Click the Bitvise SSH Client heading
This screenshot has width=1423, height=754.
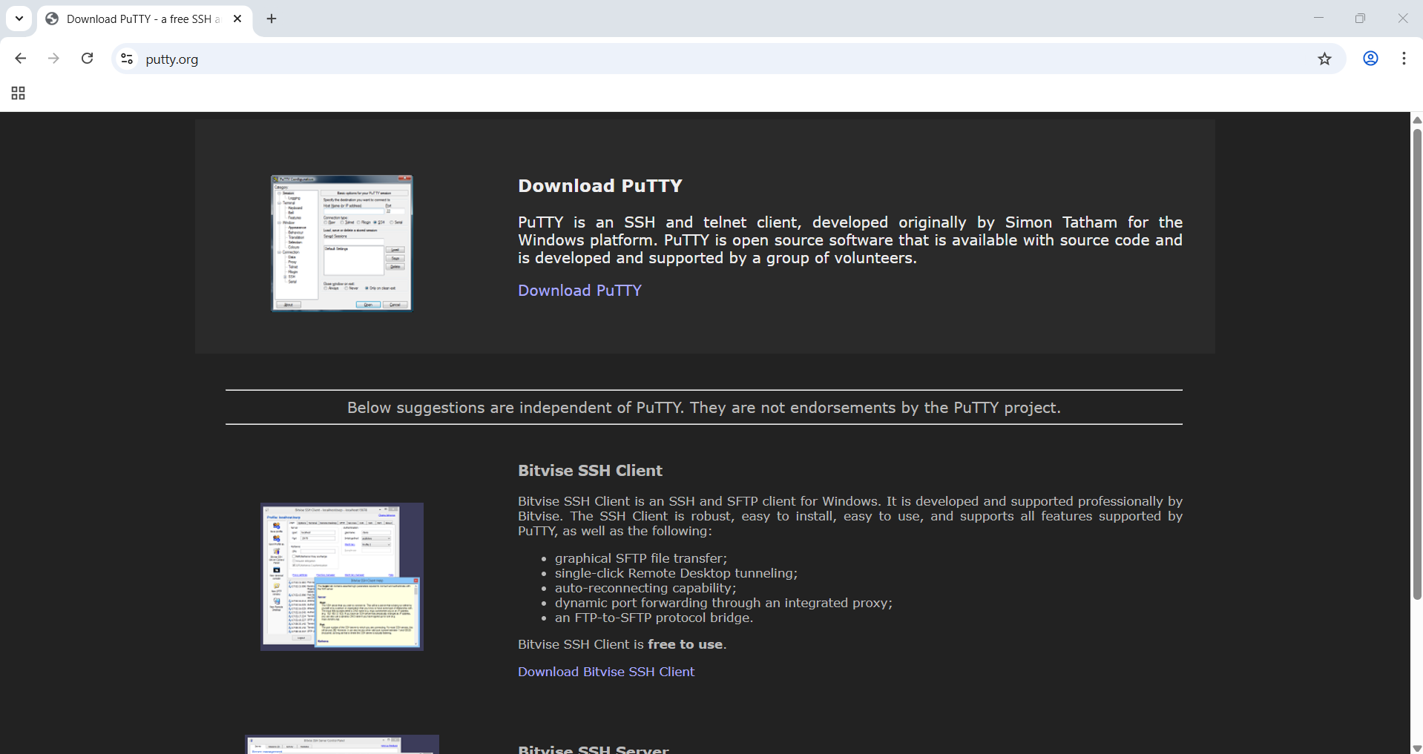tap(590, 471)
